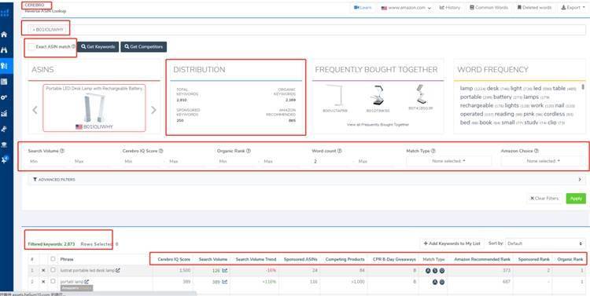Tick the select-all checkbox in Phrase header
Screen dimensions: 590x296
pos(53,259)
